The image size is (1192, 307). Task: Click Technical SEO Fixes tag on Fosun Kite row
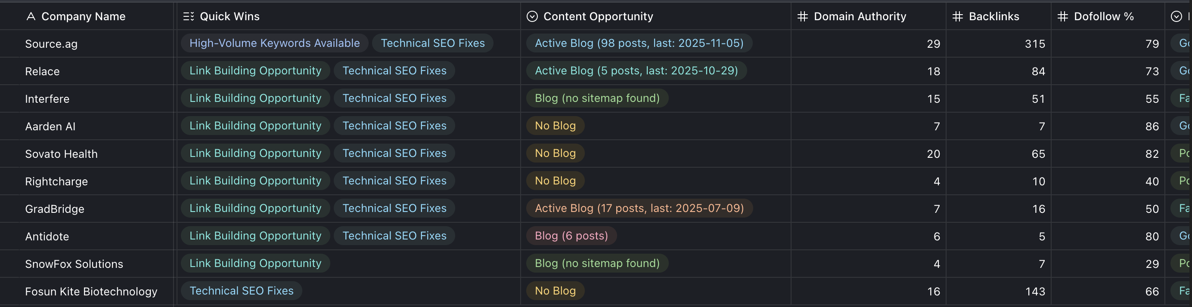pyautogui.click(x=241, y=290)
